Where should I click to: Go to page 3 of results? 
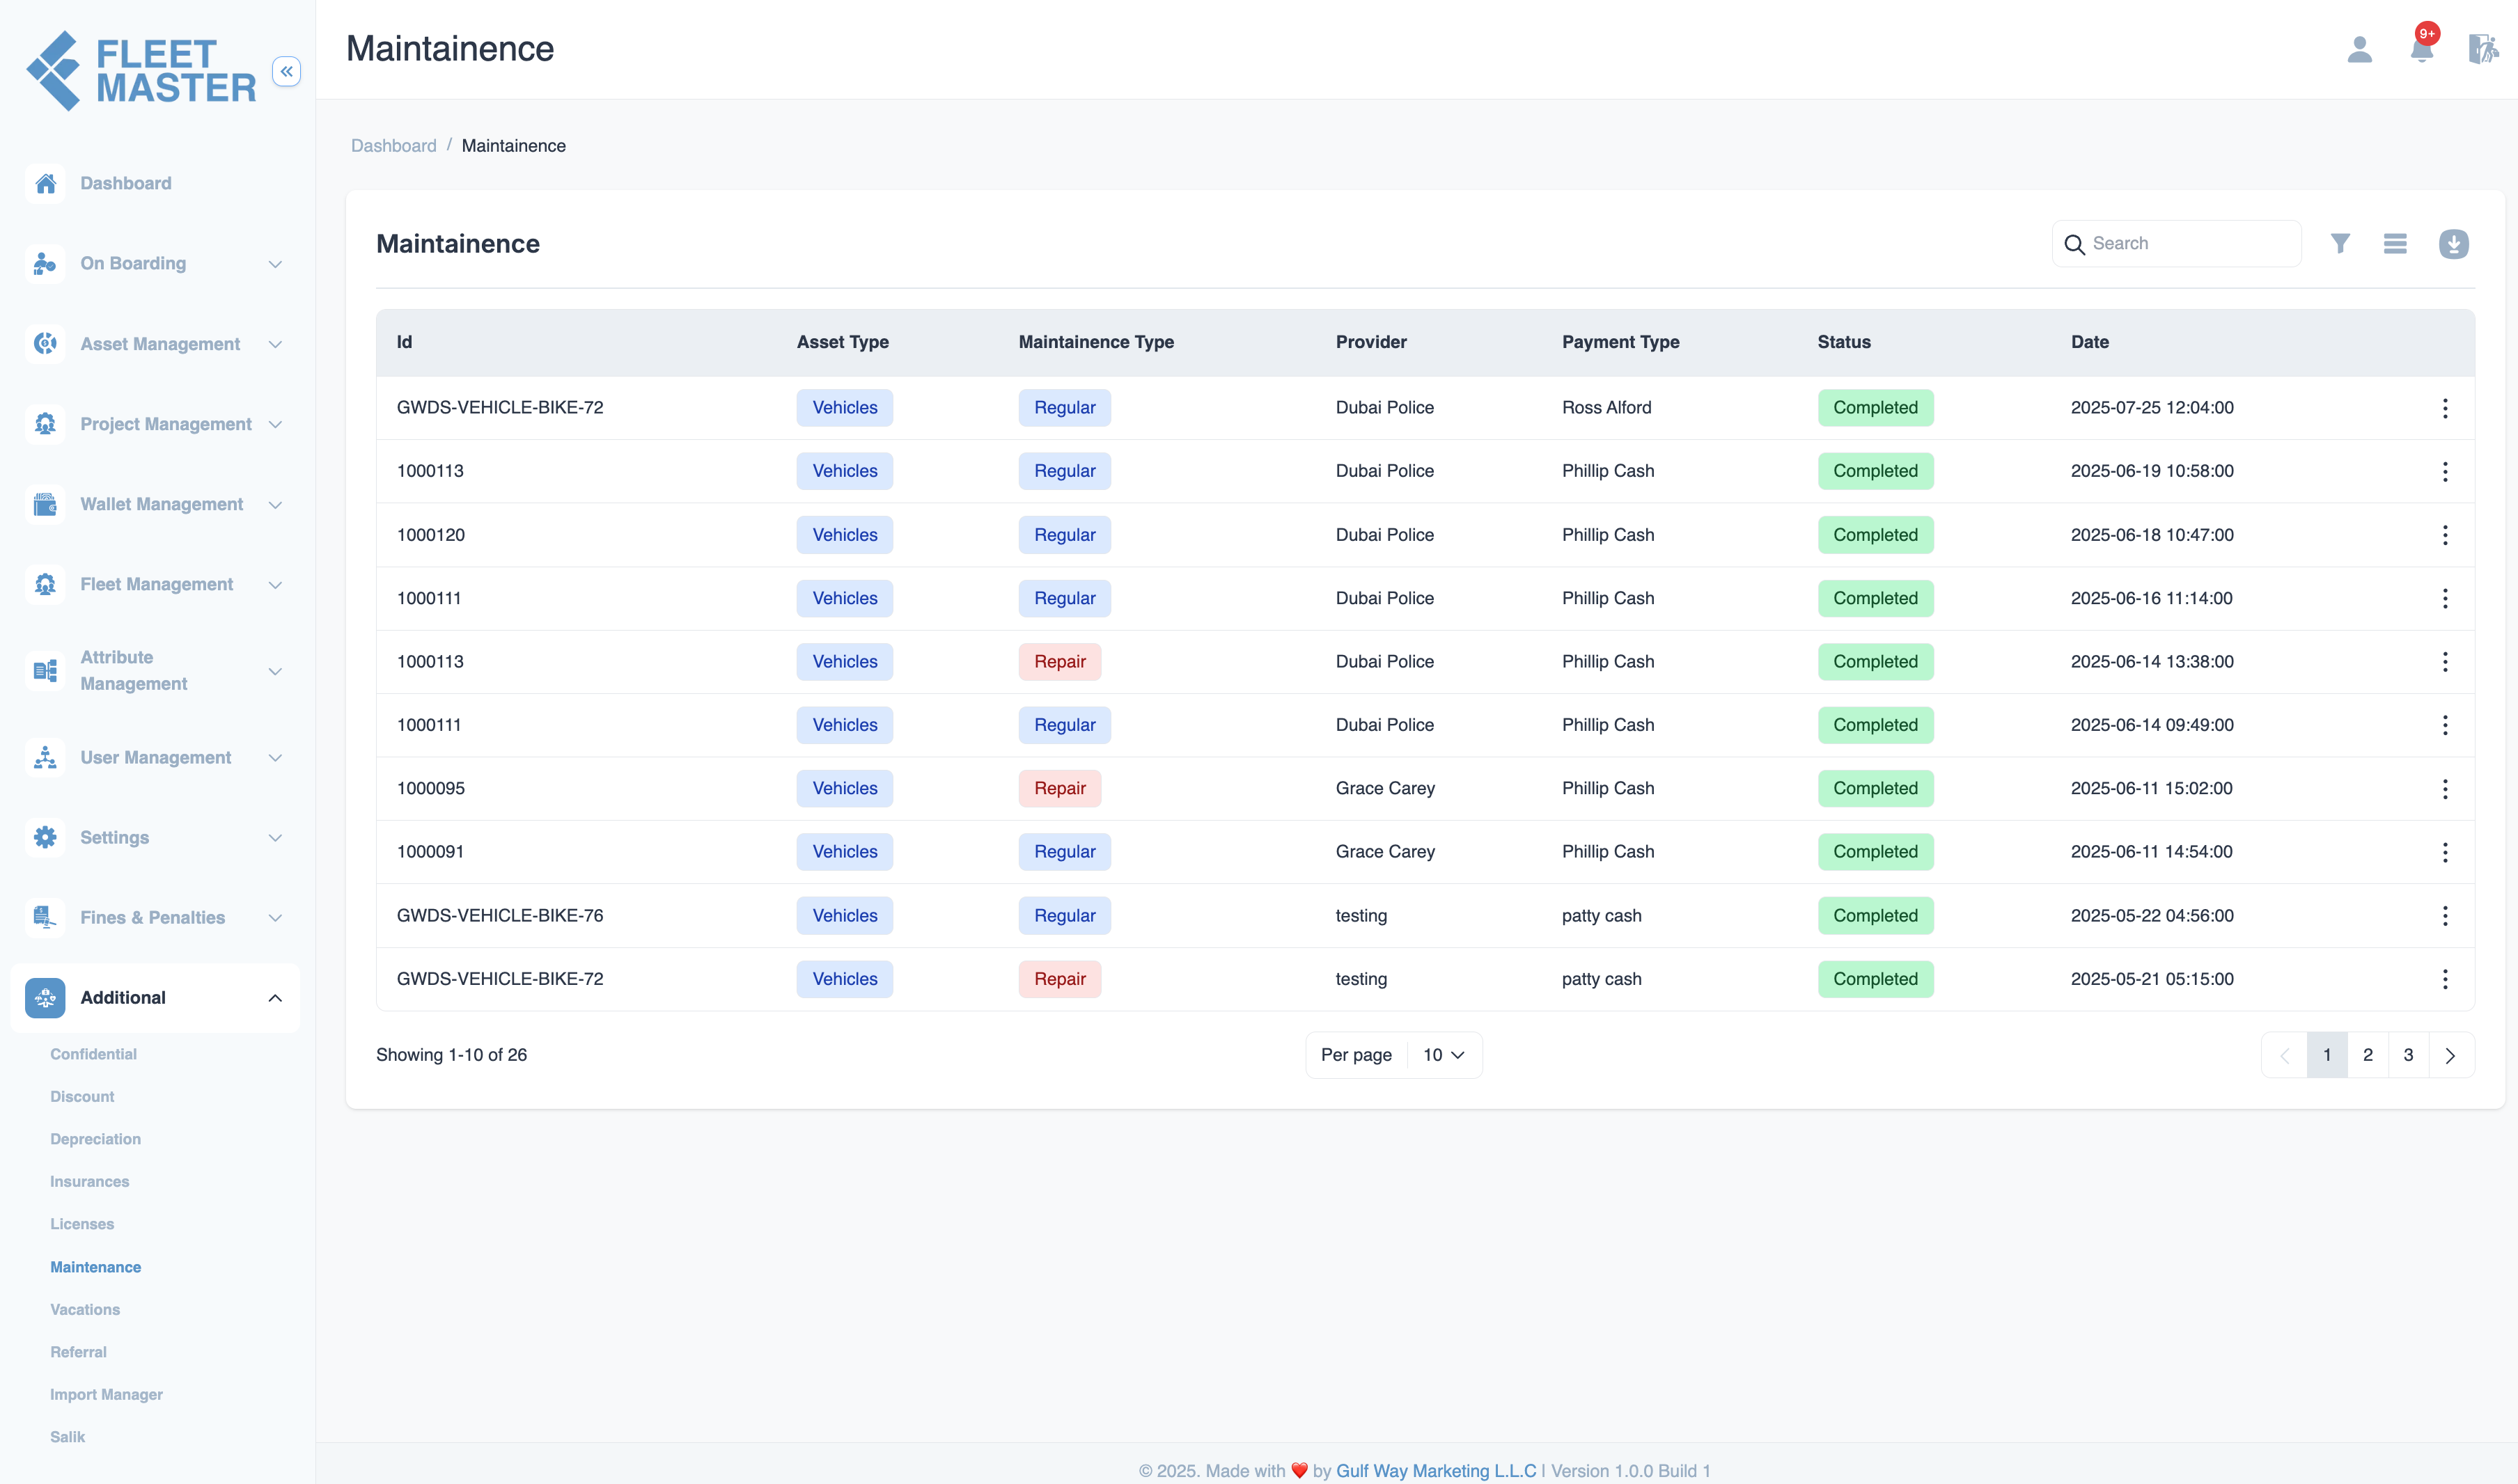pos(2408,1055)
